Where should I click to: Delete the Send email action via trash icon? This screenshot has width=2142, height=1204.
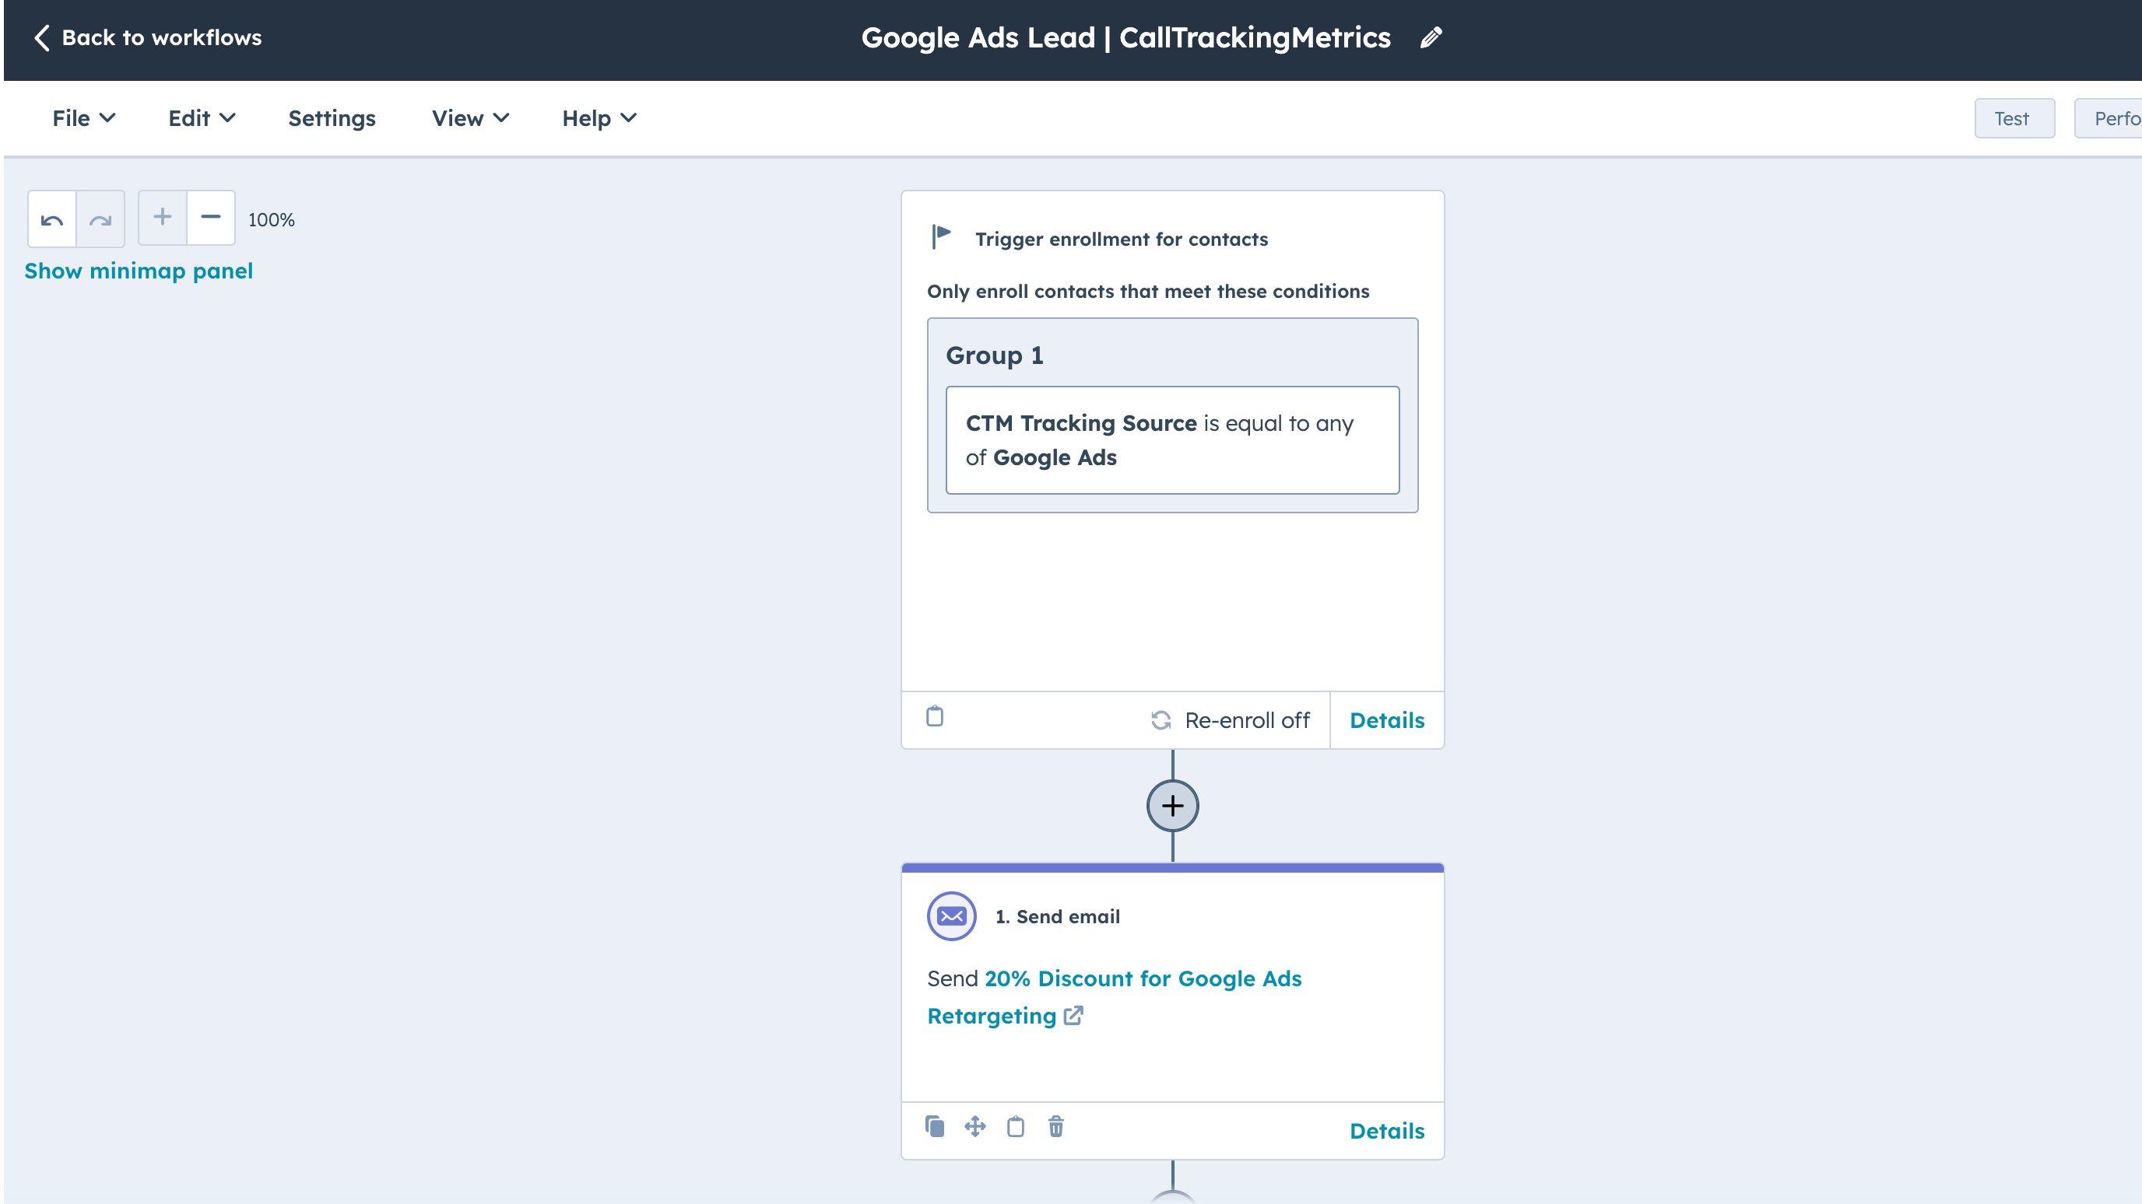[x=1055, y=1127]
